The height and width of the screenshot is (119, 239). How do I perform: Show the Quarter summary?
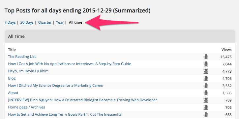(x=45, y=22)
